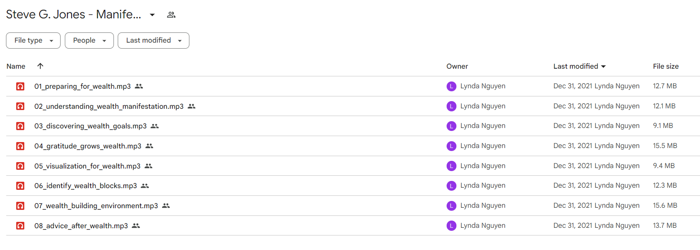
Task: Click the File size column header
Action: click(x=665, y=67)
